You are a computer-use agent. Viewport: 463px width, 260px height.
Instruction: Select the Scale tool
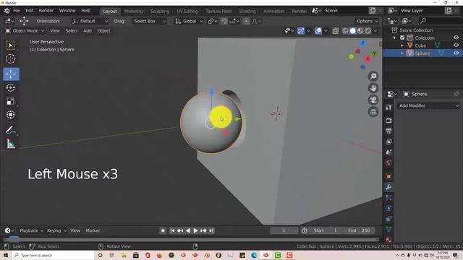coord(11,101)
